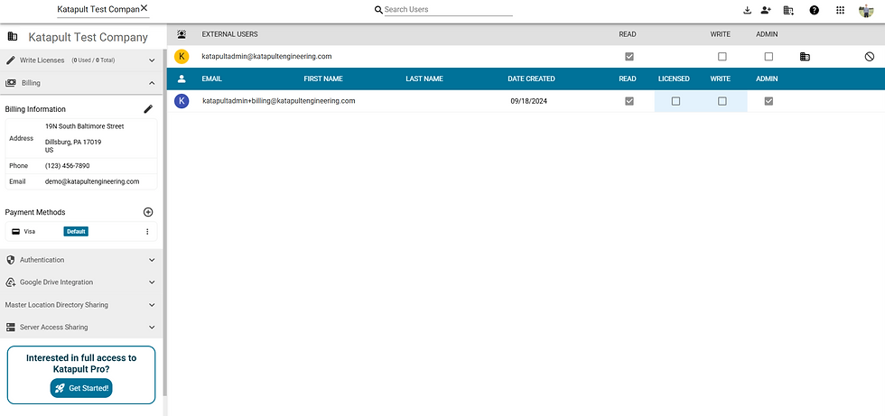
Task: Toggle the Licensed checkbox for katapultadmin+billing
Action: 675,101
